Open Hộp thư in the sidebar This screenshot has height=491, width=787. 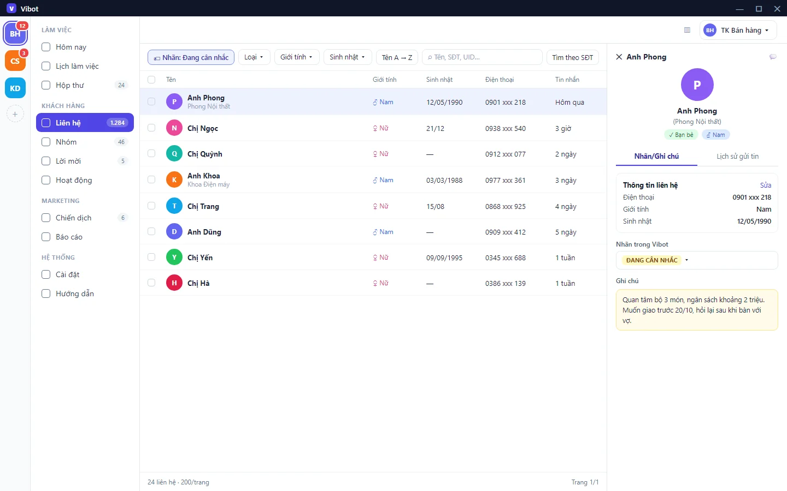[x=85, y=85]
